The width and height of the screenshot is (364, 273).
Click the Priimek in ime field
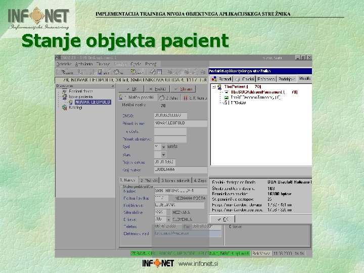tap(180, 123)
